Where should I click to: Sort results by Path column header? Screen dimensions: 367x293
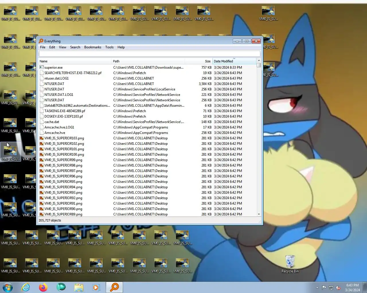(x=148, y=61)
